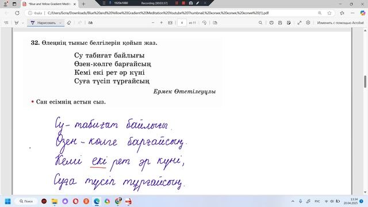Click the taskbar Поиск search box
This screenshot has width=368, height=207.
coord(26,201)
